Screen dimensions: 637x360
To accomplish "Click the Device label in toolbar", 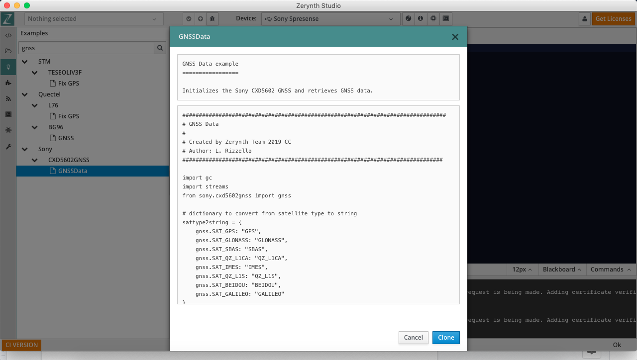I will click(246, 19).
